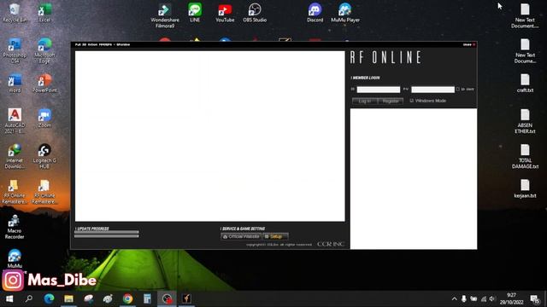Screen dimensions: 547x307
Task: Select the Discord desktop icon
Action: [x=315, y=13]
